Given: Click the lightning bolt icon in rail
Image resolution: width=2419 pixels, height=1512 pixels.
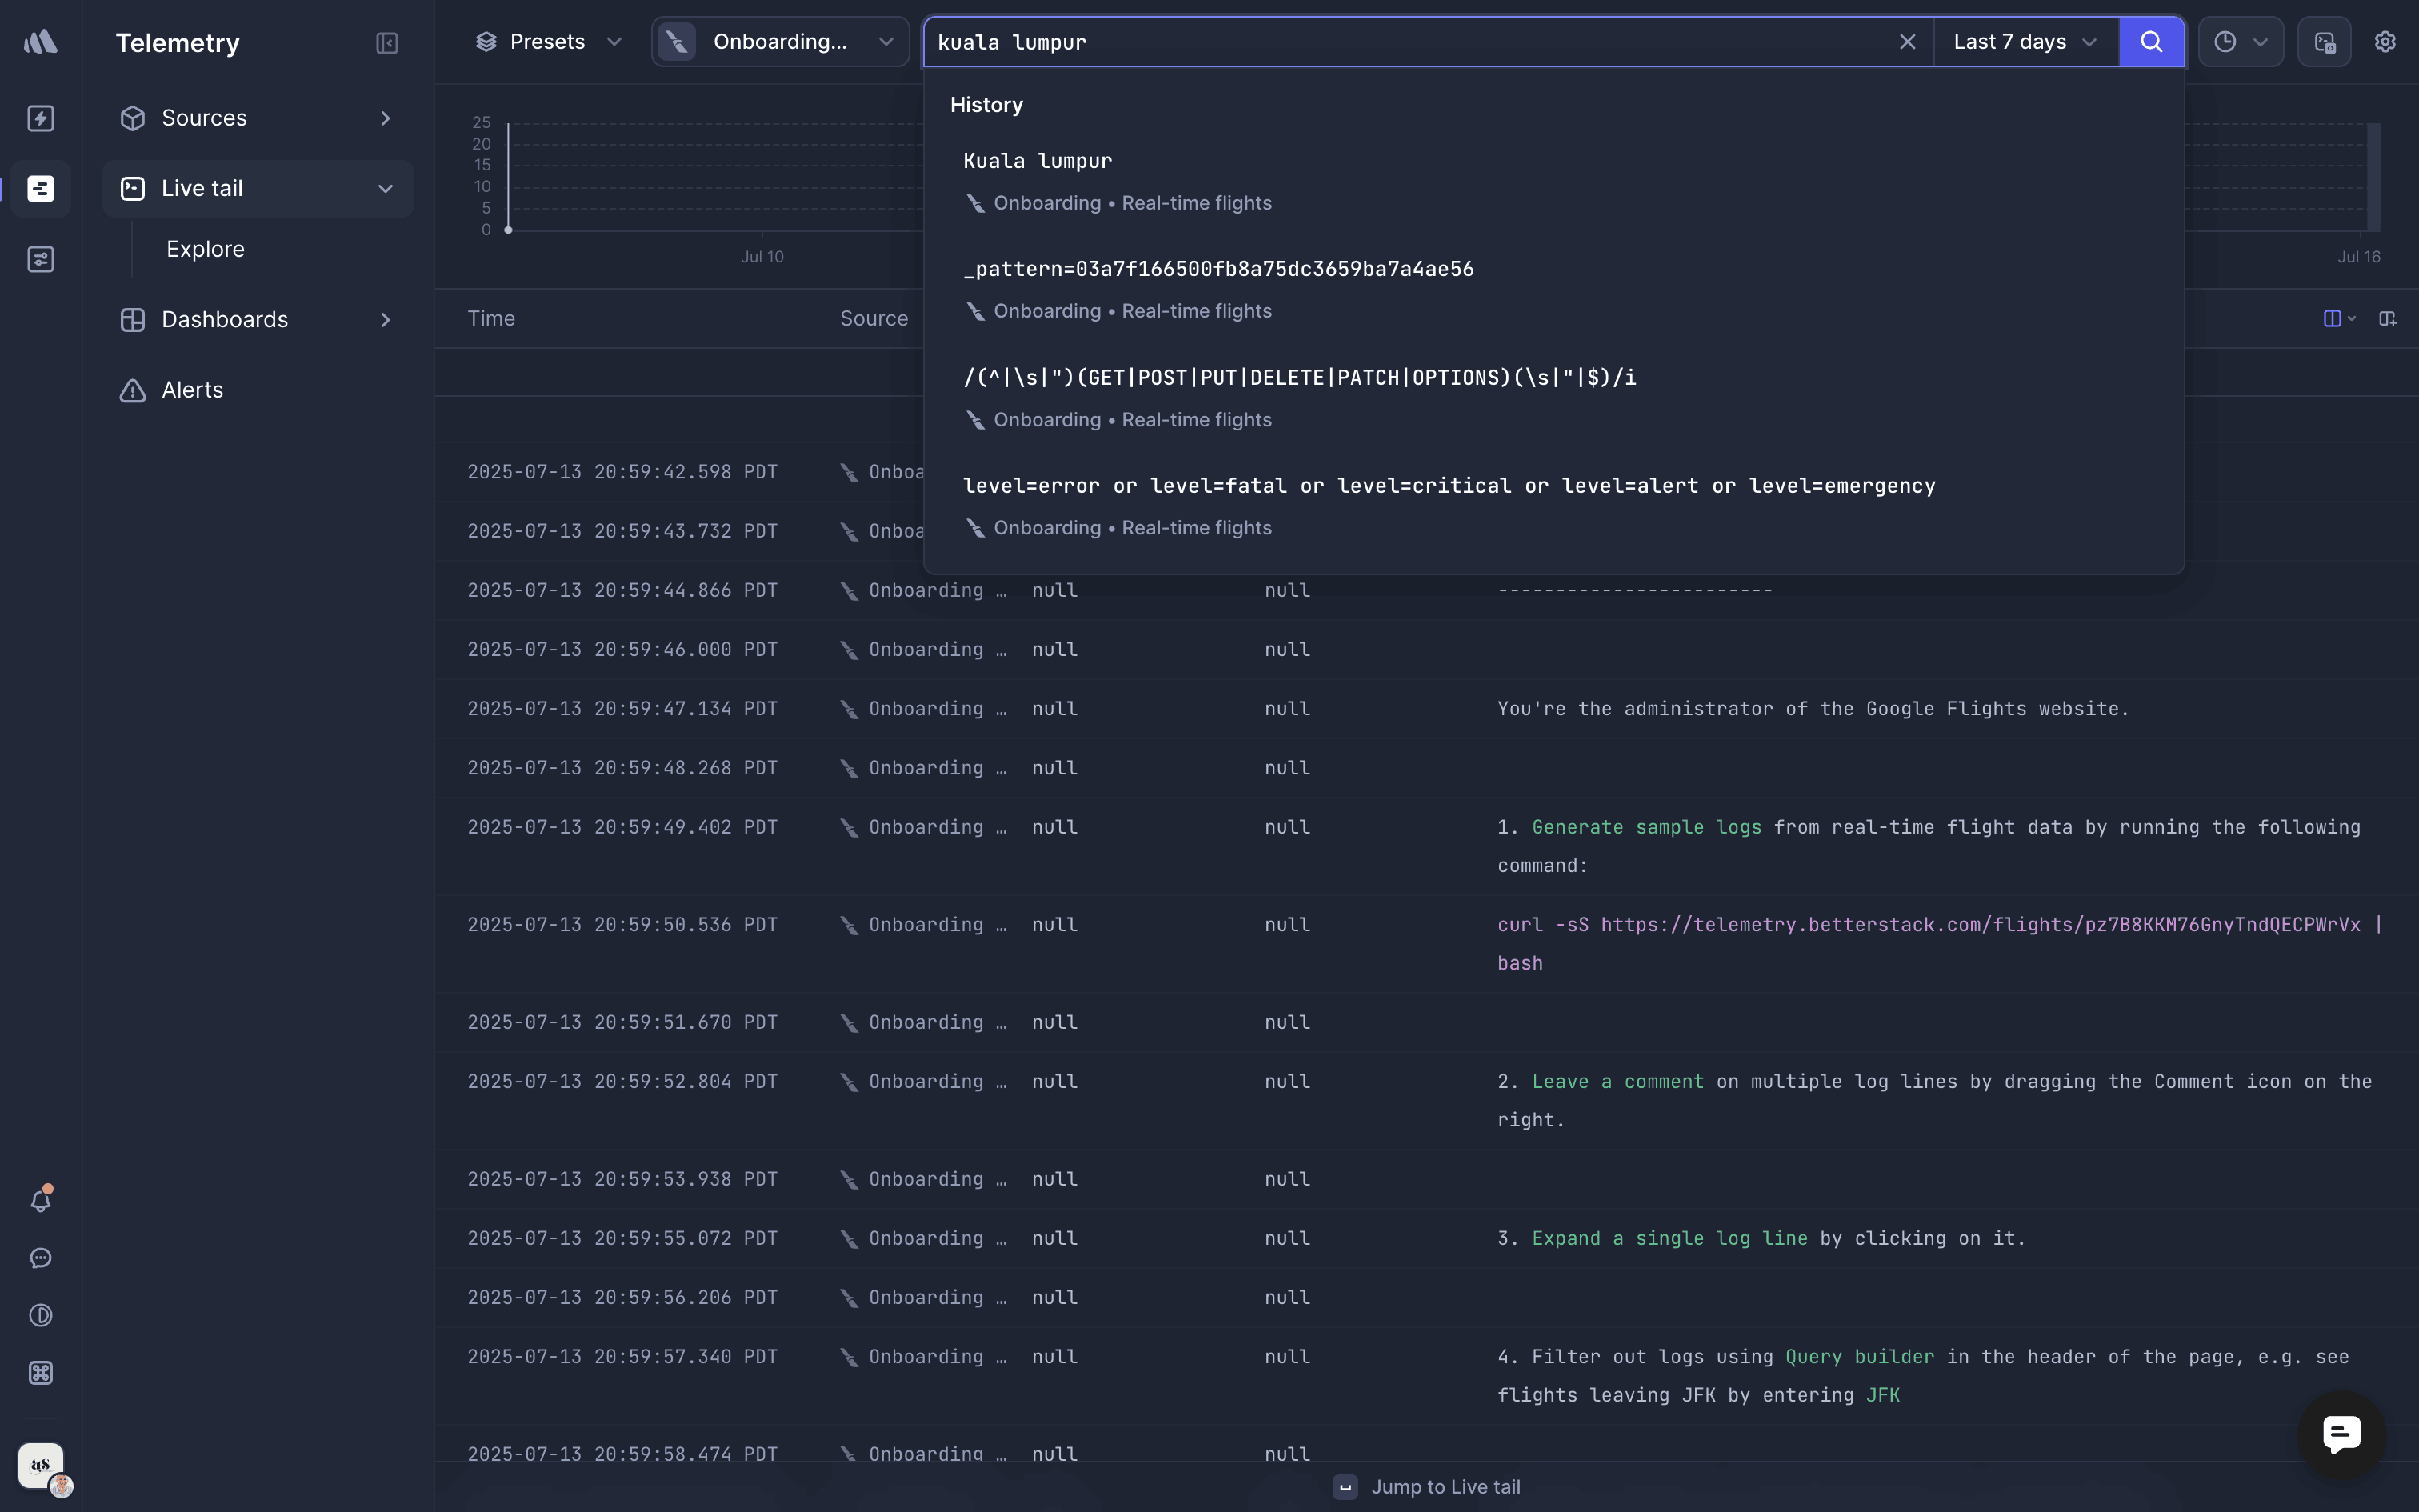Looking at the screenshot, I should 41,118.
